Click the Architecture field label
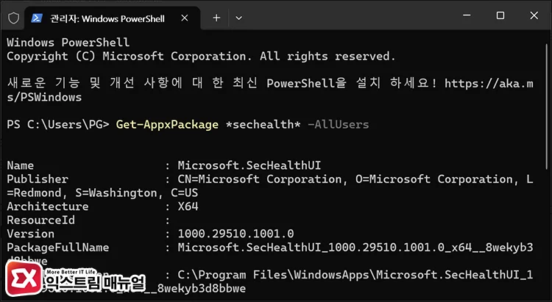This screenshot has height=302, width=552. 48,206
